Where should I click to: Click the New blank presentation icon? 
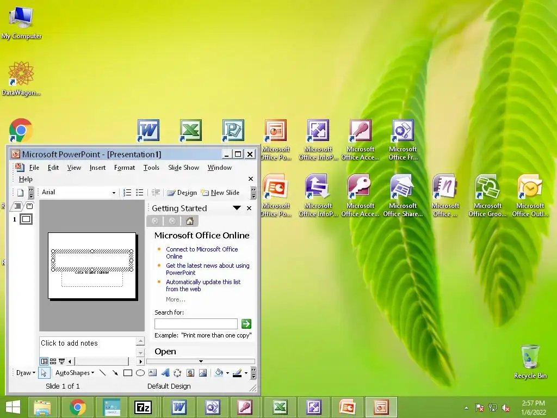20,193
